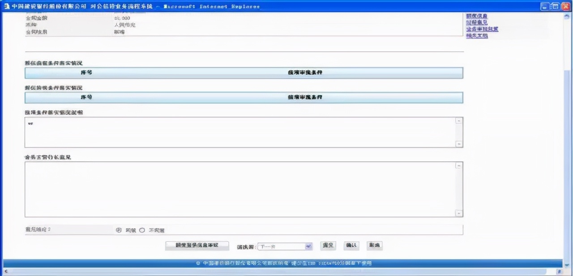Open the topmost link in the right-side list
Image resolution: width=573 pixels, height=276 pixels.
tap(477, 16)
